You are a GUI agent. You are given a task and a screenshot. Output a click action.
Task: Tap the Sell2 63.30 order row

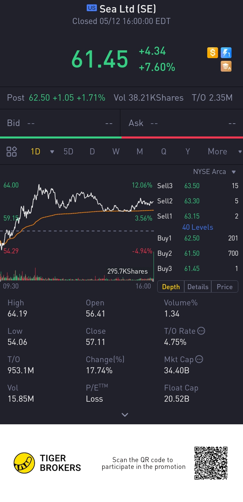198,201
